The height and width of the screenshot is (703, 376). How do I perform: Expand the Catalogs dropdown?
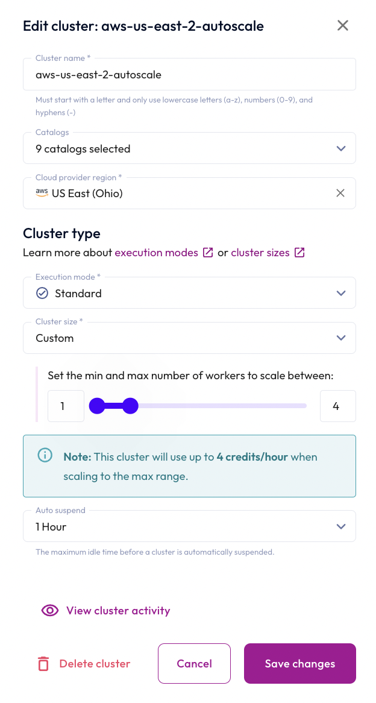pyautogui.click(x=341, y=148)
